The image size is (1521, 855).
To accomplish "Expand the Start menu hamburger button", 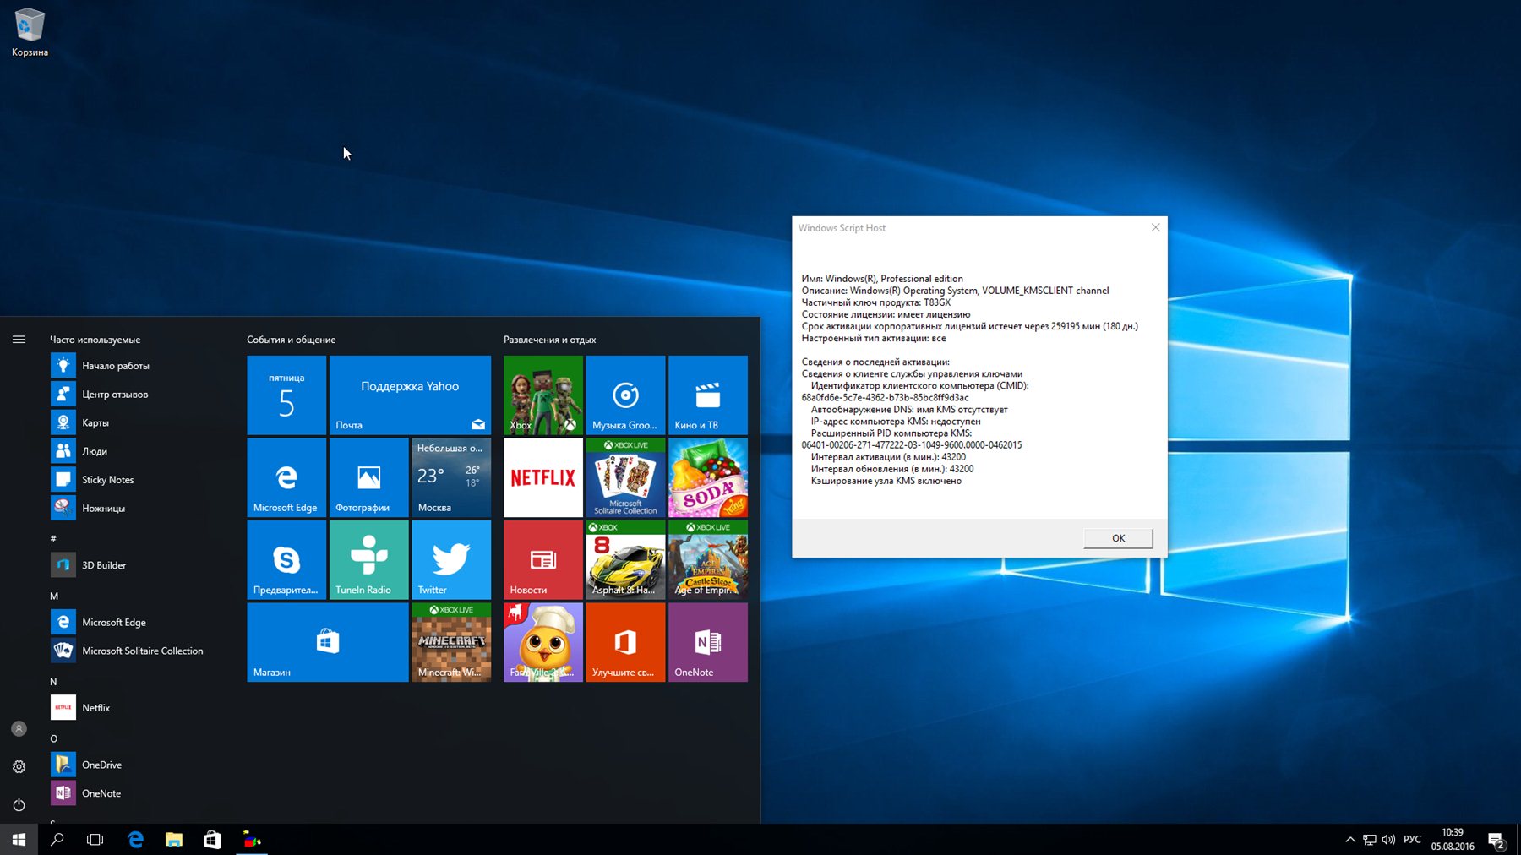I will (x=19, y=339).
